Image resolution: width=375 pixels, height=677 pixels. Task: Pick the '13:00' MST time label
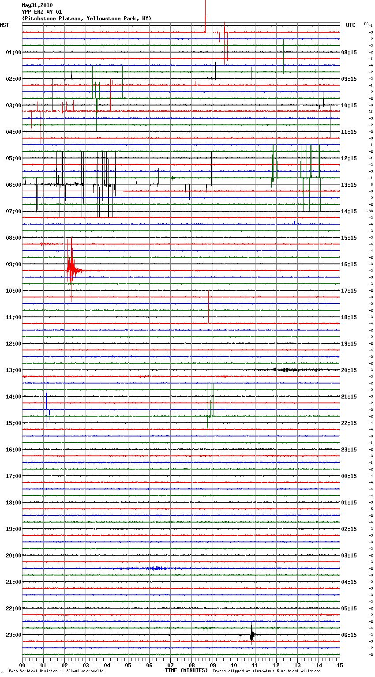(x=14, y=370)
